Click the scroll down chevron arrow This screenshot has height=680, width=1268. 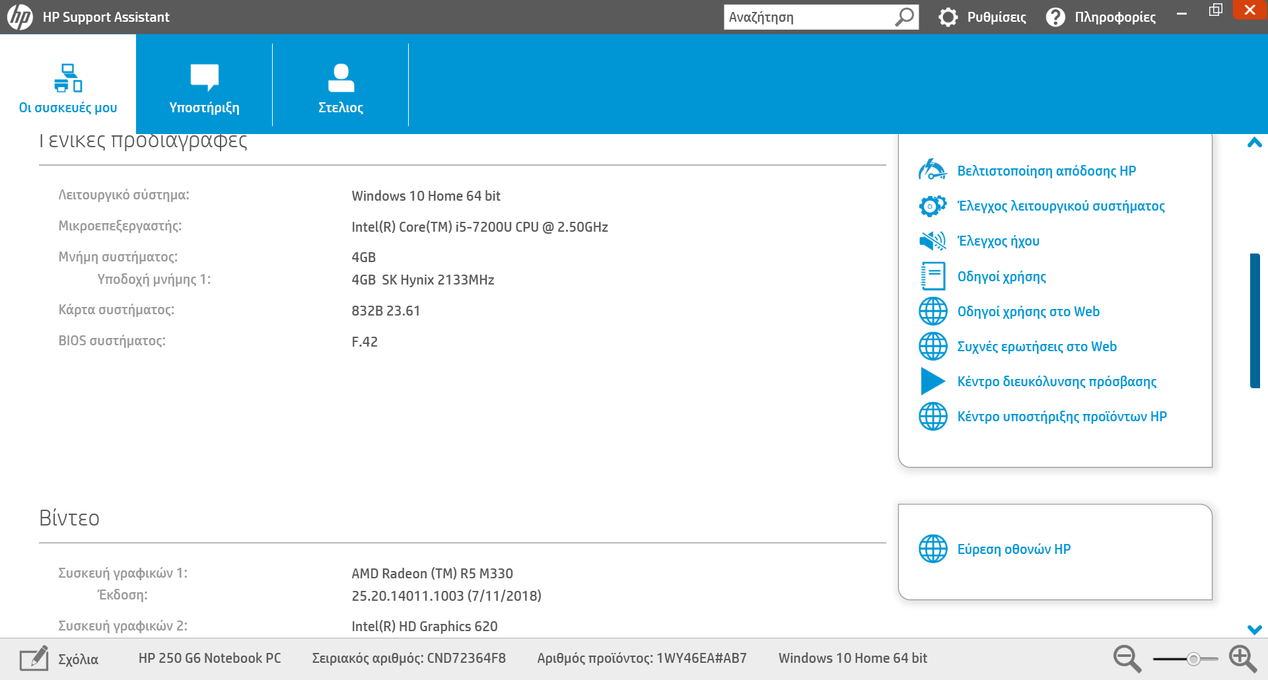[x=1255, y=629]
